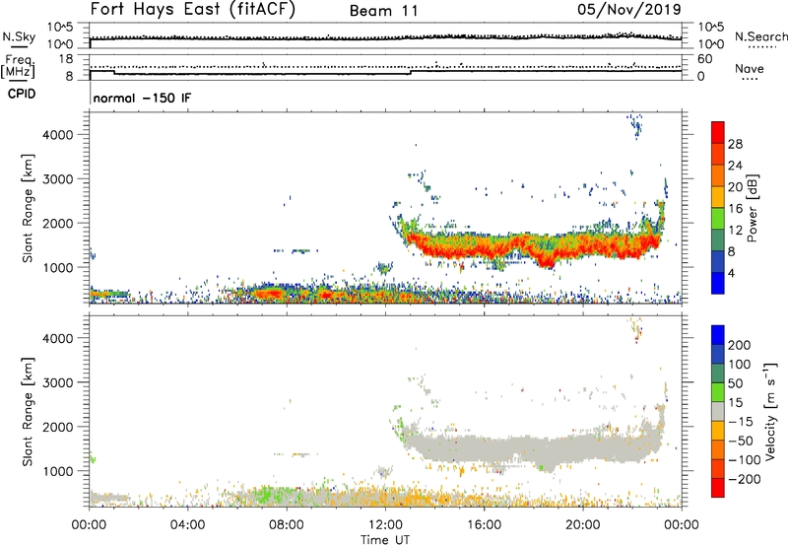Click the '200' label on velocity scale

coord(739,345)
